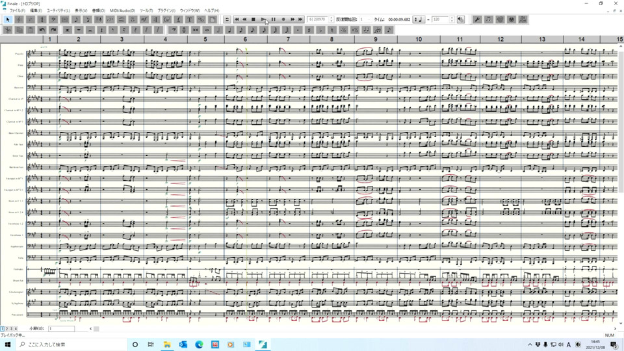This screenshot has height=351, width=624.
Task: Select the Selection arrow tool
Action: (x=8, y=19)
